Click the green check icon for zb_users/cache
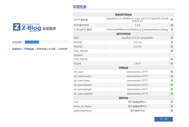The height and width of the screenshot is (127, 189). point(172,76)
